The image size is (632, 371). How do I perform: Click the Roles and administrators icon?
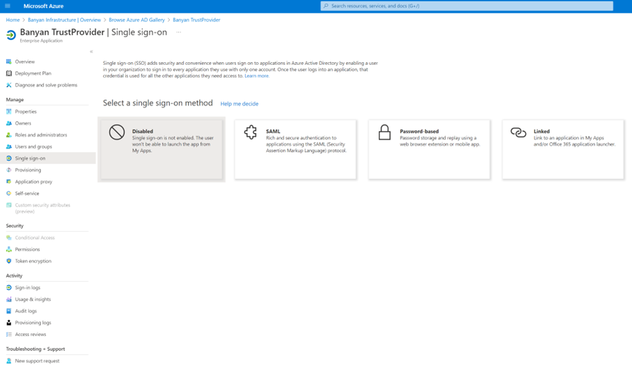coord(9,135)
